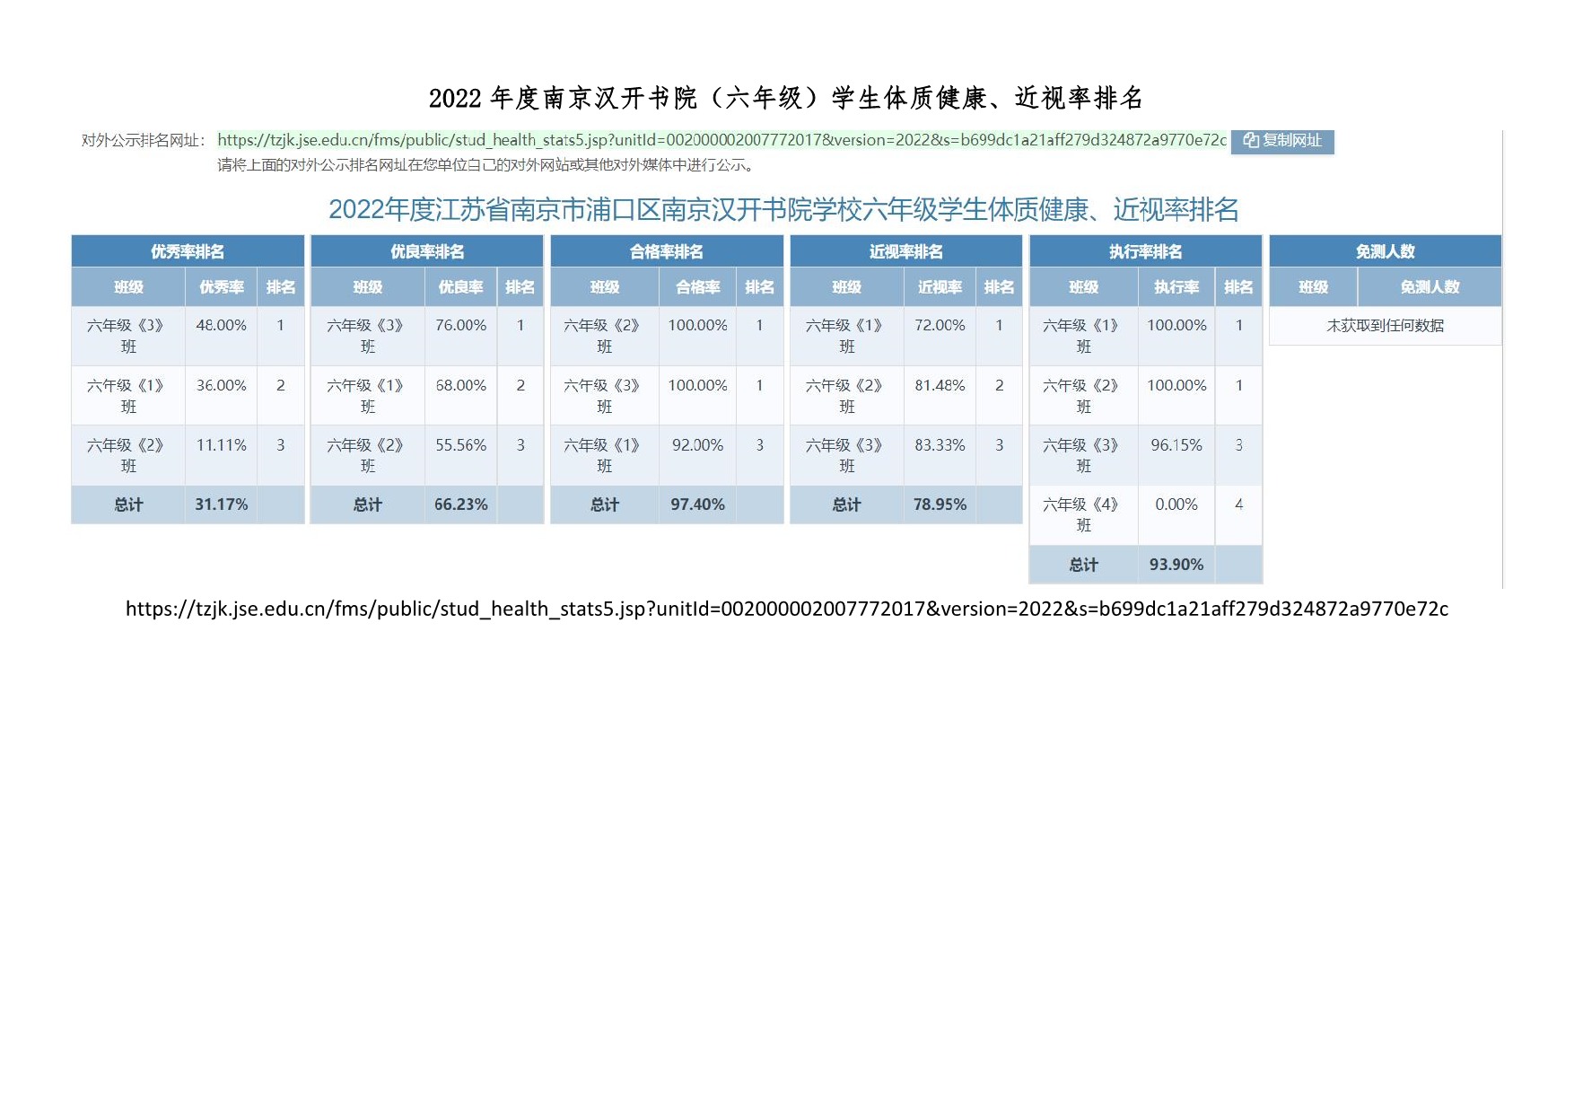The height and width of the screenshot is (1114, 1574).
Task: Click the 合格率排名 table header
Action: [x=667, y=251]
